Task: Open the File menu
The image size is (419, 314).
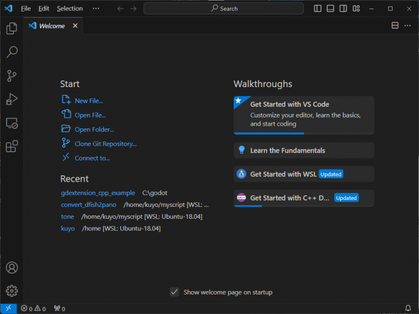Action: point(26,9)
